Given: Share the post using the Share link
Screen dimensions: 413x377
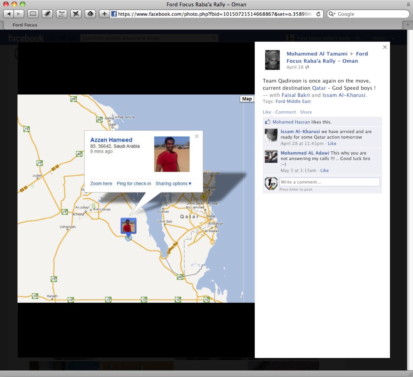Looking at the screenshot, I should (x=306, y=112).
